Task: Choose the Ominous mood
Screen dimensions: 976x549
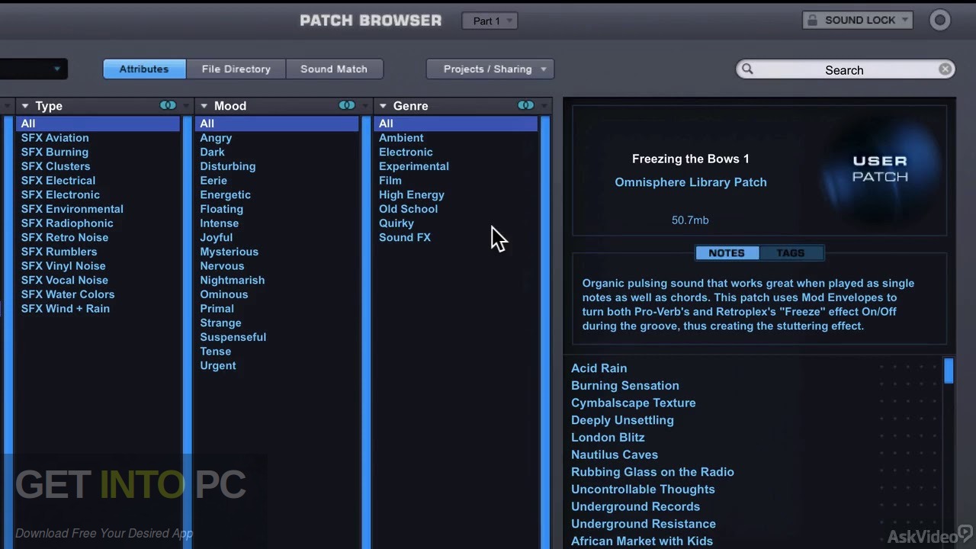Action: tap(224, 294)
